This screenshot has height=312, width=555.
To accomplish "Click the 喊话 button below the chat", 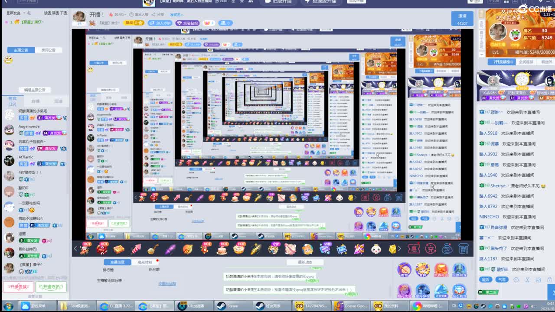I will tap(486, 279).
